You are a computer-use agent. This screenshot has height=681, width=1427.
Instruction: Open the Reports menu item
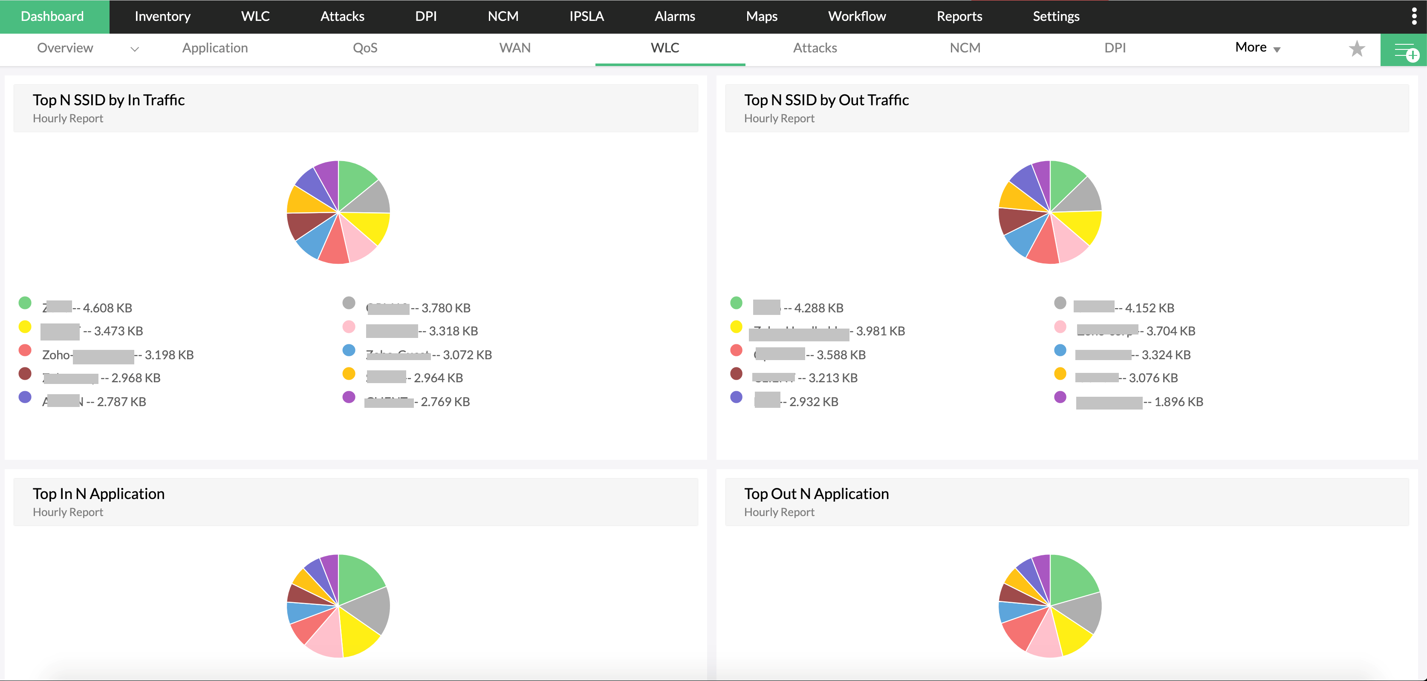pos(959,16)
